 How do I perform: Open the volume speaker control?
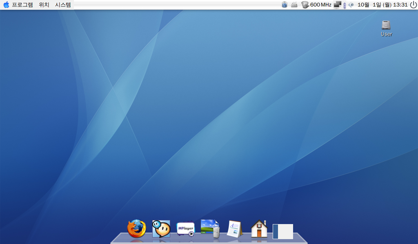tap(351, 5)
